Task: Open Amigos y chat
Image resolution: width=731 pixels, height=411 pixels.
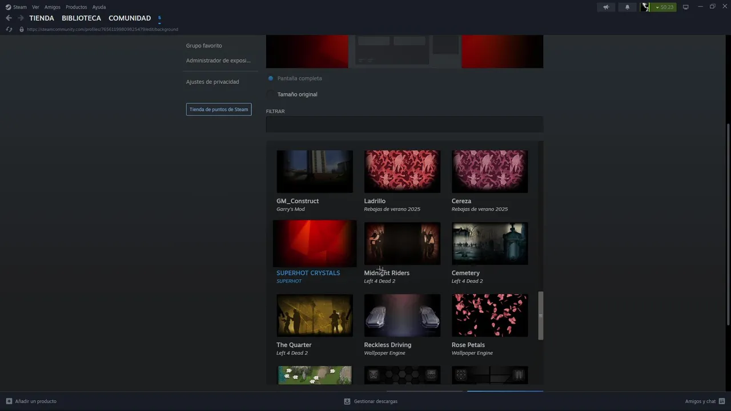Action: pyautogui.click(x=700, y=401)
